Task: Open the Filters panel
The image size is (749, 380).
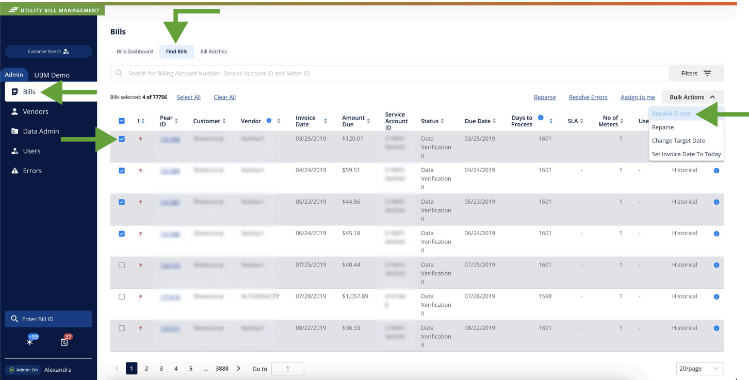Action: click(x=696, y=73)
